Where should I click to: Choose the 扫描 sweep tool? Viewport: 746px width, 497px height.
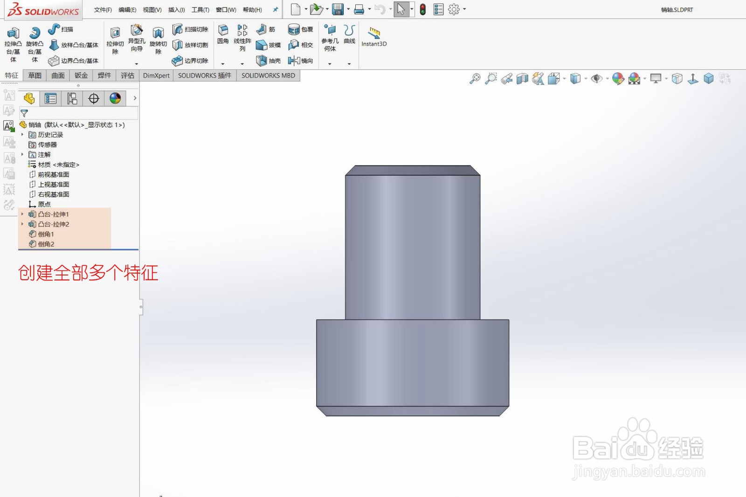61,29
